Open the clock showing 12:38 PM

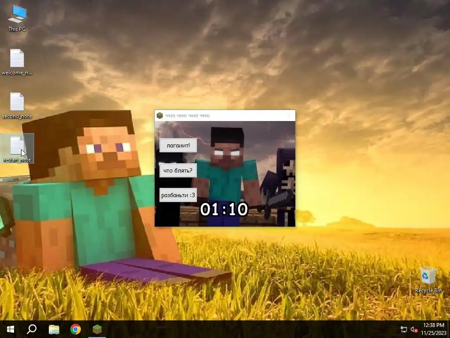pyautogui.click(x=434, y=329)
